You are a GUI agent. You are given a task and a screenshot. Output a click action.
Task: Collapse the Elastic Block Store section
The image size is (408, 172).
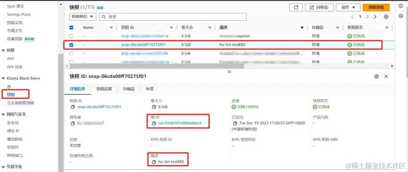click(3, 78)
